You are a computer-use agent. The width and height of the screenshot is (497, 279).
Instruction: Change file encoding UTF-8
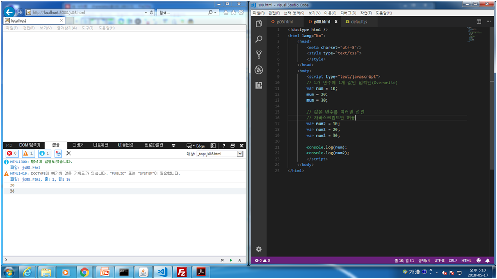tap(439, 260)
